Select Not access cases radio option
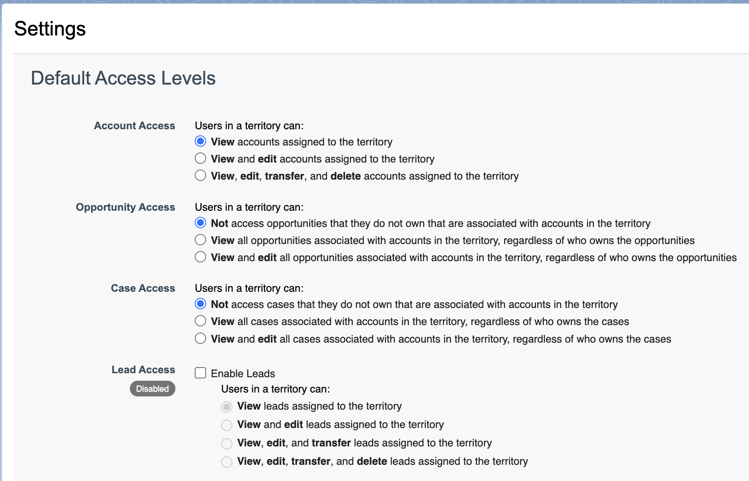Image resolution: width=749 pixels, height=481 pixels. tap(200, 304)
